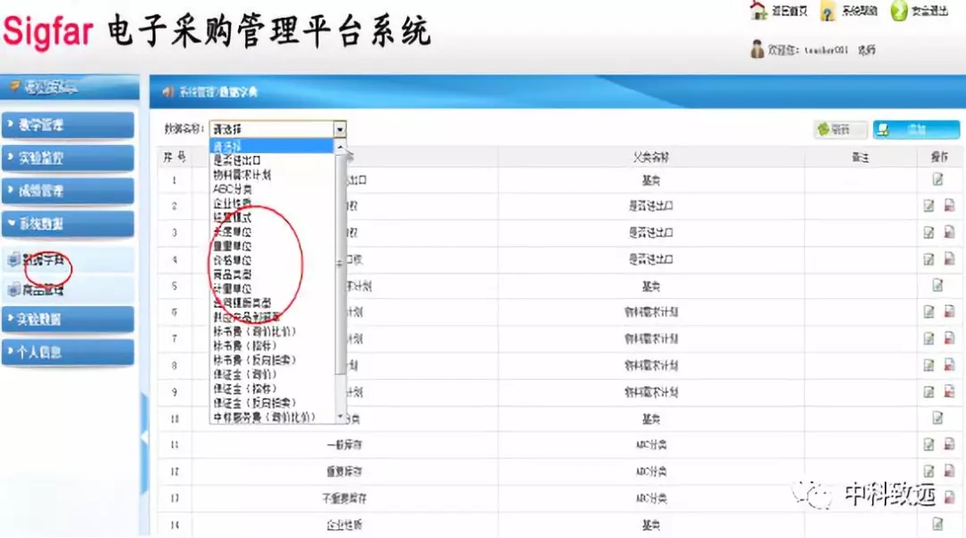Choose ABC分类 option in the dropdown

tap(233, 189)
